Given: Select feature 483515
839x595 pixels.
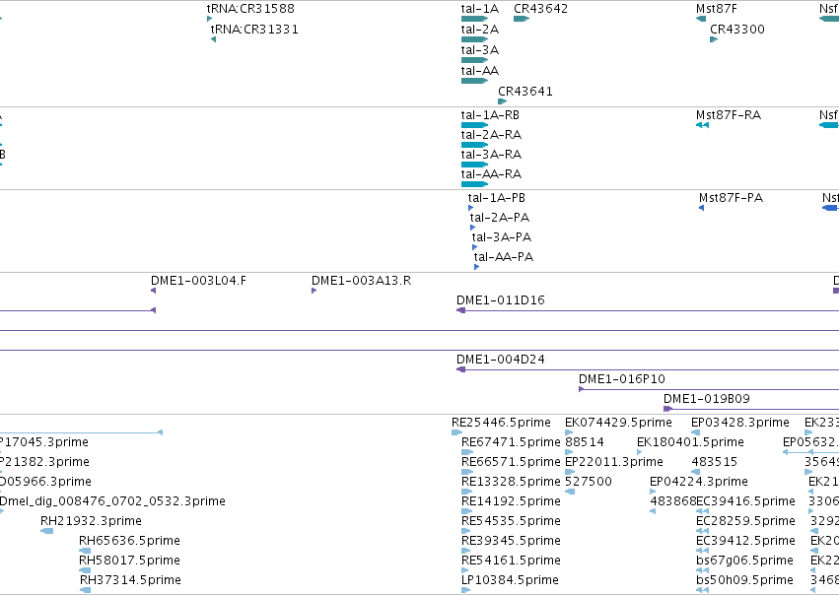Looking at the screenshot, I should point(696,472).
